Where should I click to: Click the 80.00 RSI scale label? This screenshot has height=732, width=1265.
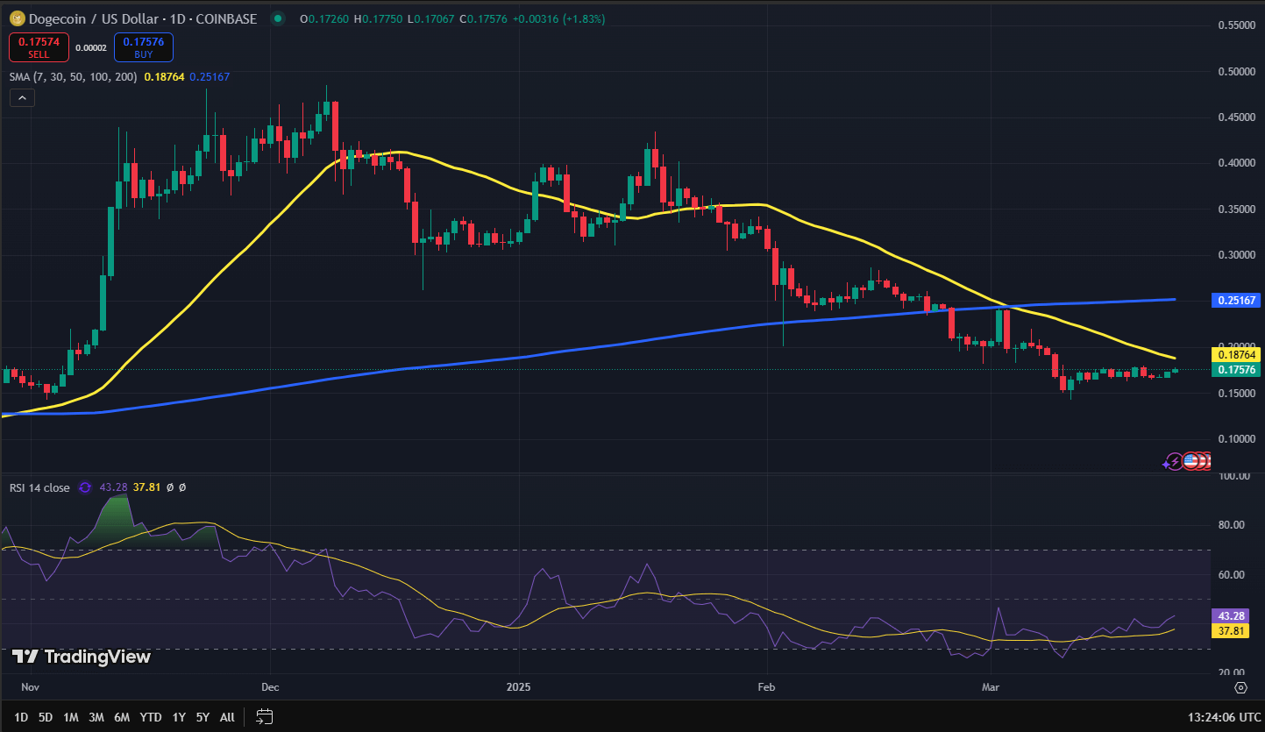[1231, 525]
